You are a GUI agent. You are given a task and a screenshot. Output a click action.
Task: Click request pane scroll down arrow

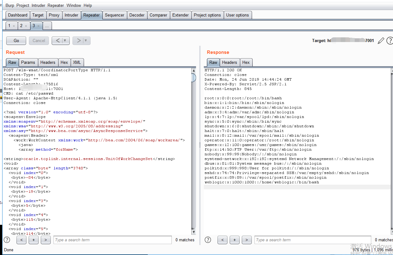(x=194, y=232)
